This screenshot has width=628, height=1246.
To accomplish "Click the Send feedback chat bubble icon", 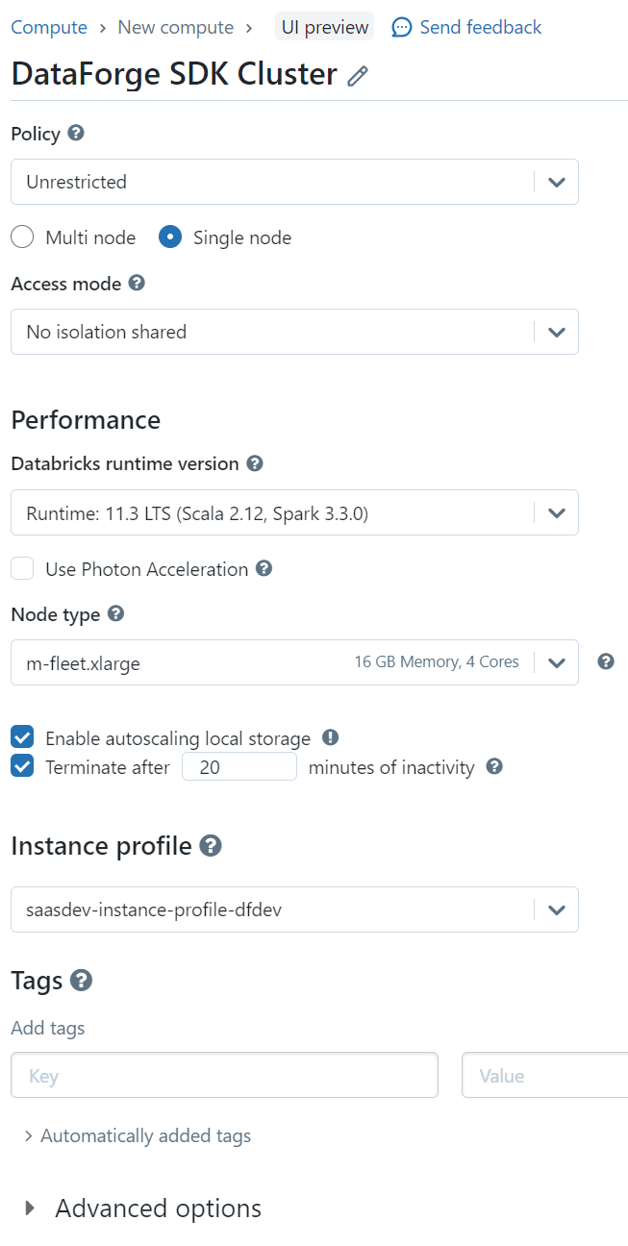I will pos(400,27).
